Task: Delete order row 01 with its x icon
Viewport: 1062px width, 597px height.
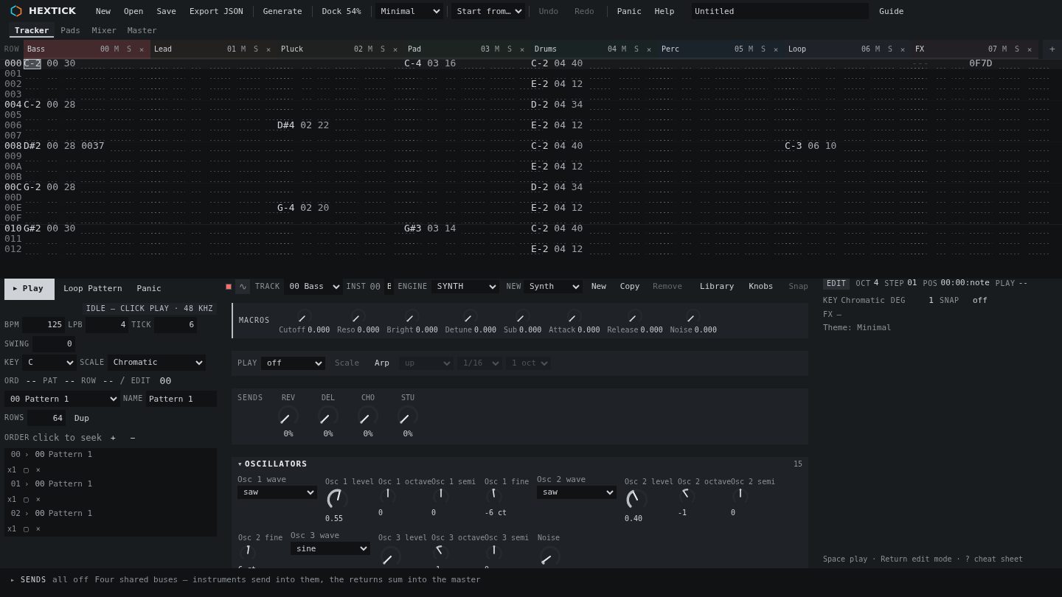Action: coord(38,499)
